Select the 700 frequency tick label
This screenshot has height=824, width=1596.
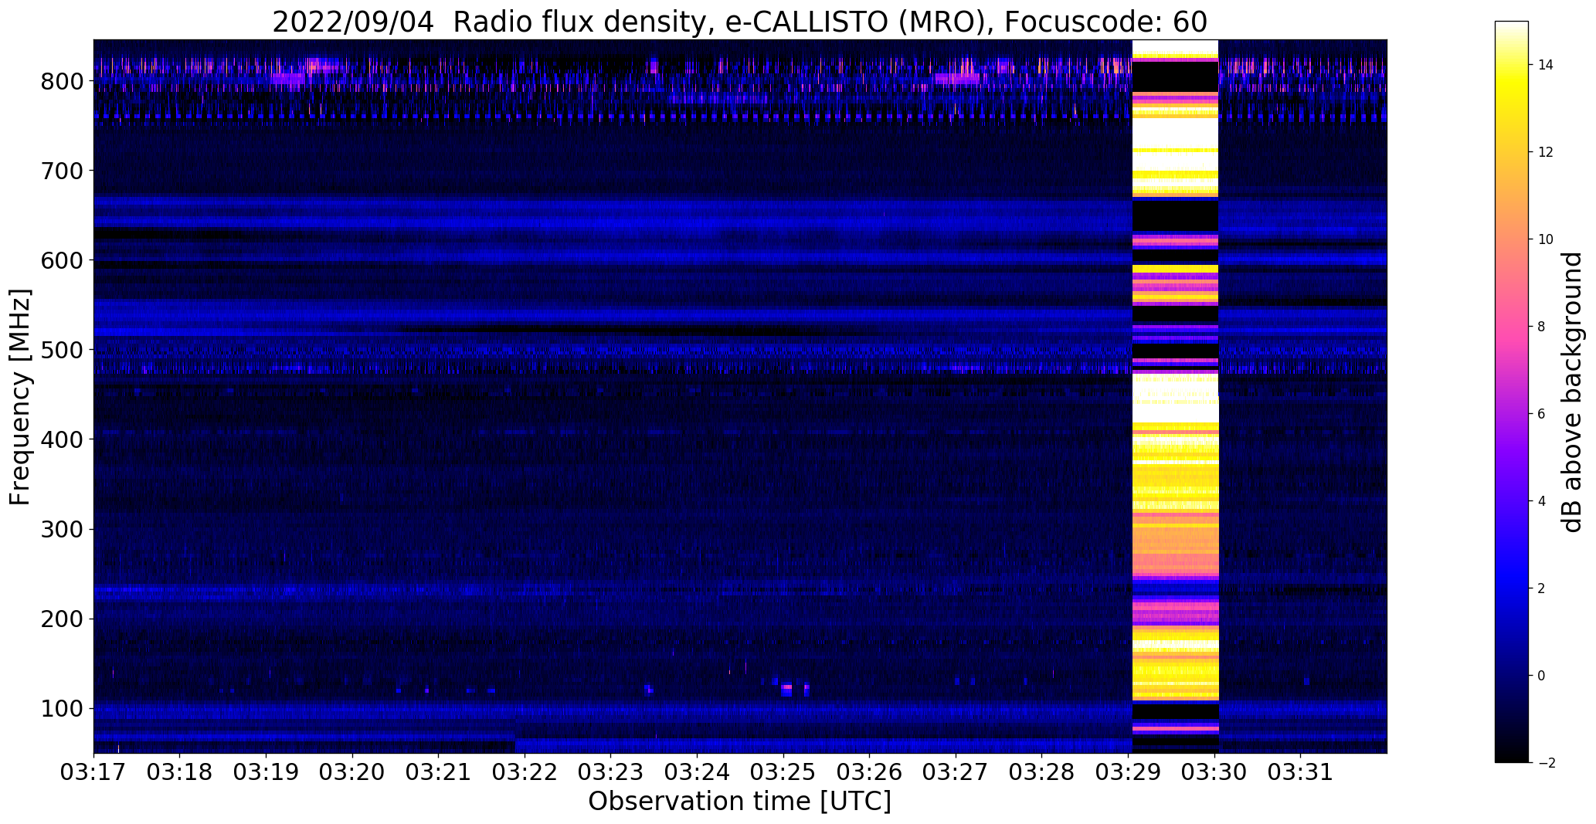tap(63, 171)
